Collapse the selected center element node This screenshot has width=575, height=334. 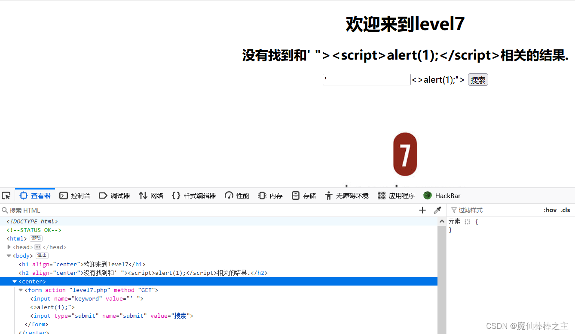pyautogui.click(x=15, y=281)
